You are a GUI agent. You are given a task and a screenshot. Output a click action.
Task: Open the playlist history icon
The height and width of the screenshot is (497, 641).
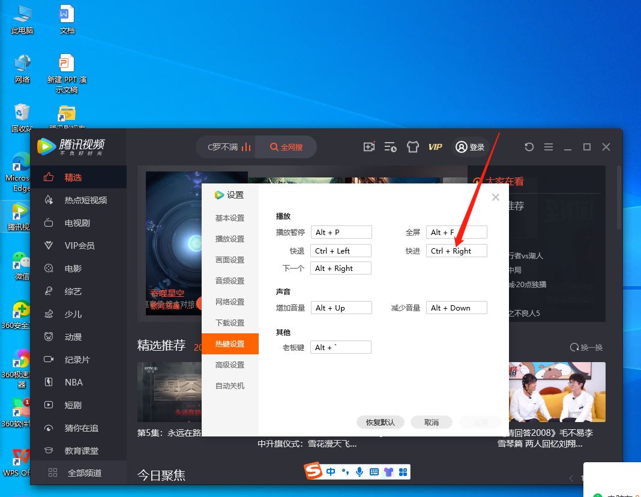390,147
